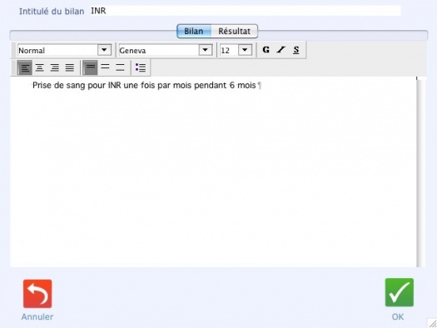
Task: Center-align the paragraph text
Action: pyautogui.click(x=40, y=67)
